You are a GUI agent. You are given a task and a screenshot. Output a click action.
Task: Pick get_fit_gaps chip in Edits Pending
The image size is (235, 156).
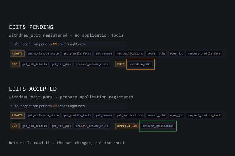61,64
